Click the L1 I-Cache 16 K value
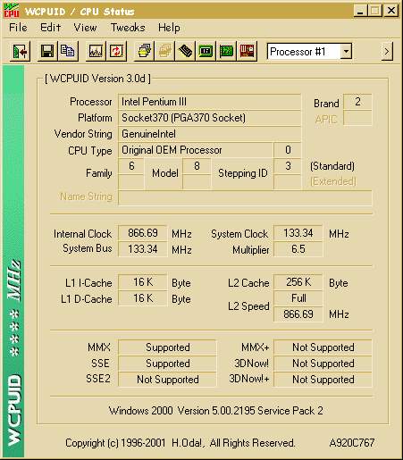 pyautogui.click(x=143, y=282)
